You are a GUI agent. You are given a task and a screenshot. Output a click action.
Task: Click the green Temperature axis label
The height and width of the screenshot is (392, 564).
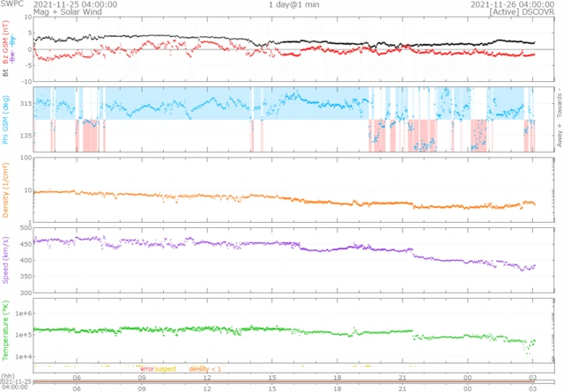pos(7,329)
